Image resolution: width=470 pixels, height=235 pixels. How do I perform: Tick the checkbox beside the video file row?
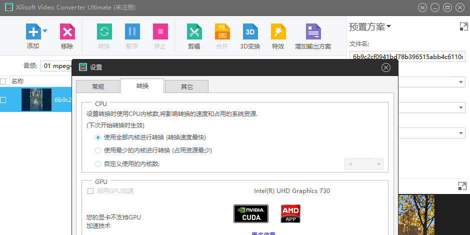[3, 100]
